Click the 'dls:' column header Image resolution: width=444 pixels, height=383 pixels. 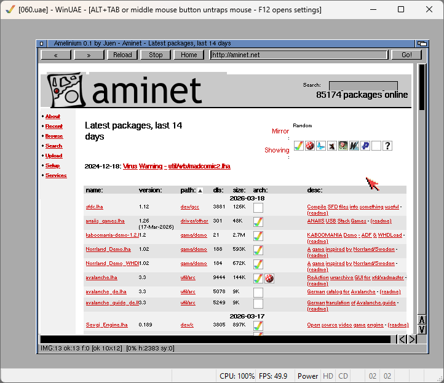[218, 190]
